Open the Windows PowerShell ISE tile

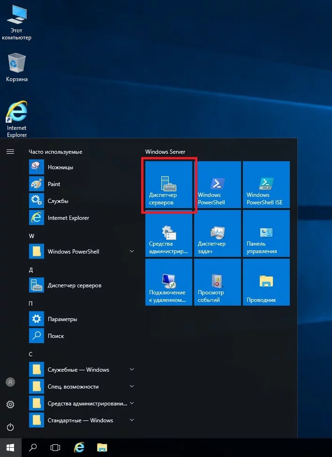click(x=266, y=185)
